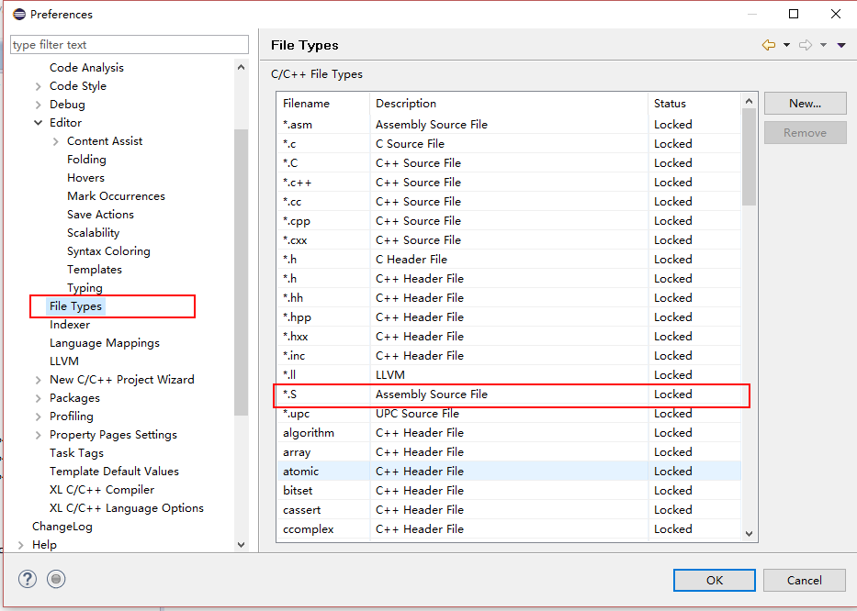Click the Cancel button
The width and height of the screenshot is (857, 611).
tap(805, 580)
